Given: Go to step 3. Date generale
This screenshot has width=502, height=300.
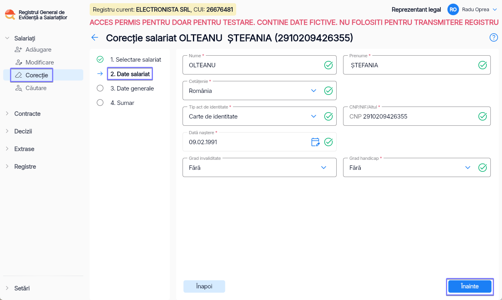Looking at the screenshot, I should [x=132, y=88].
